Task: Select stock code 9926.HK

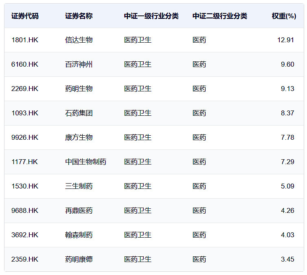Action: click(25, 137)
